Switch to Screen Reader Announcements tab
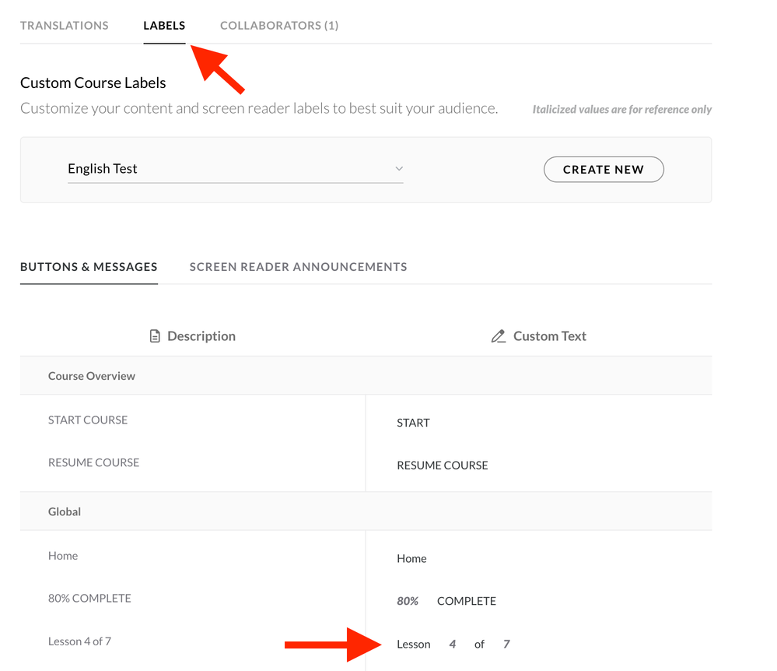 point(298,267)
